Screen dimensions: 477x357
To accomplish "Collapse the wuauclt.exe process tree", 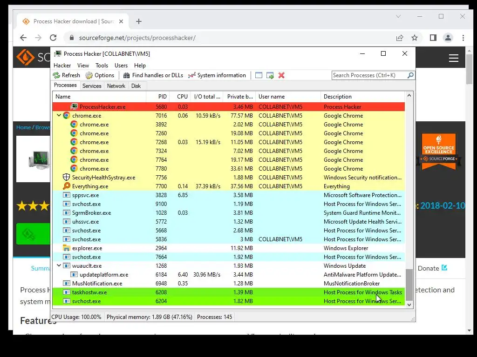I will pyautogui.click(x=59, y=265).
